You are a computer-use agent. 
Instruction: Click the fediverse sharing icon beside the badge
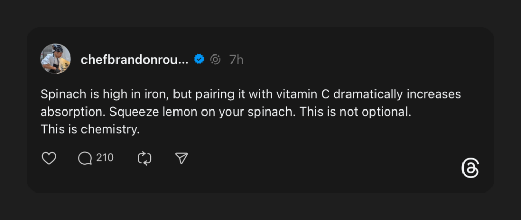[215, 60]
